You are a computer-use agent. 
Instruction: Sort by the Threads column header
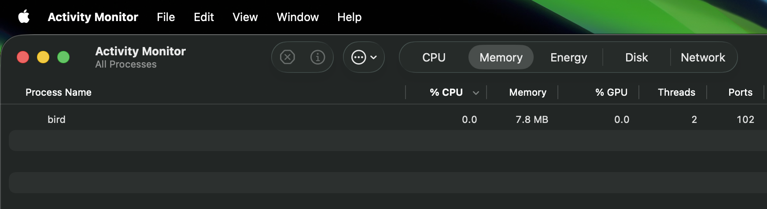676,93
